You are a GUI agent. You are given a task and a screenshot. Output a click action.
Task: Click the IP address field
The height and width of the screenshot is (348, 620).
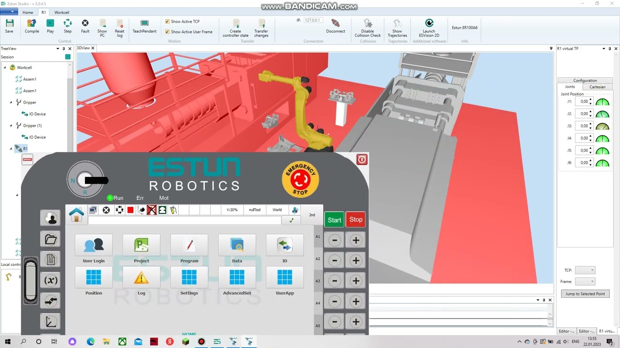[x=313, y=20]
